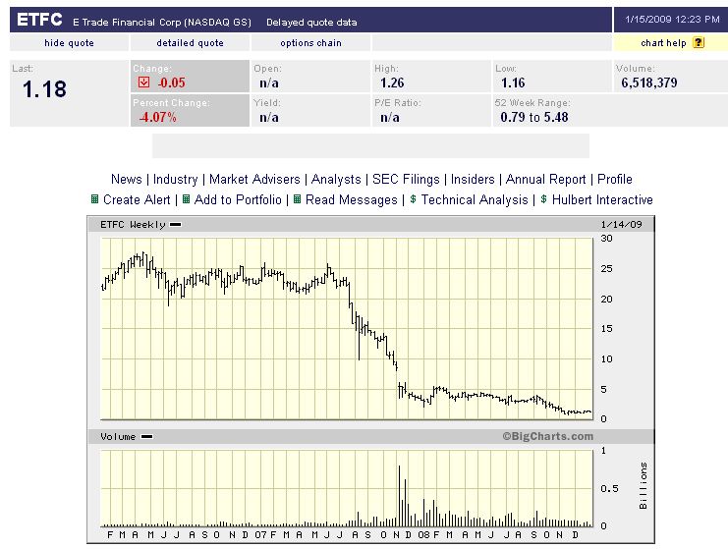Click the empty search bar below quote

point(370,146)
